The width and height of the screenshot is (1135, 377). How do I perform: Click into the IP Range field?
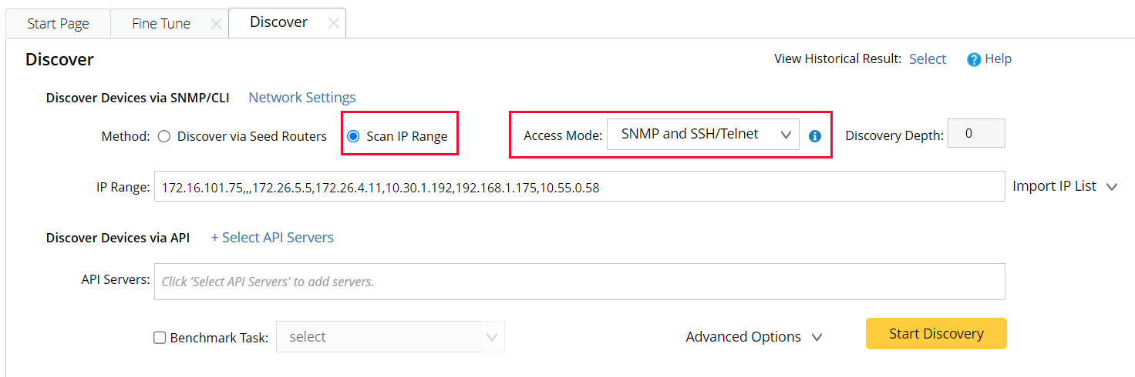click(x=578, y=186)
